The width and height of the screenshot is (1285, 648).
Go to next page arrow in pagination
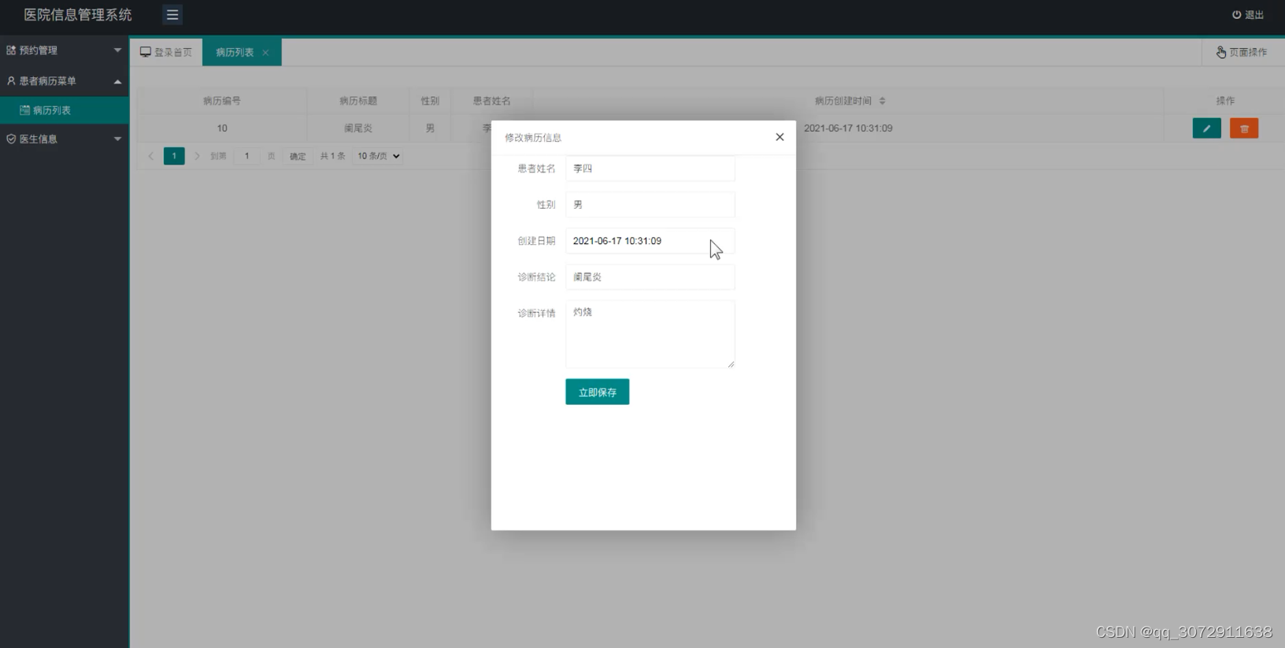pyautogui.click(x=197, y=156)
